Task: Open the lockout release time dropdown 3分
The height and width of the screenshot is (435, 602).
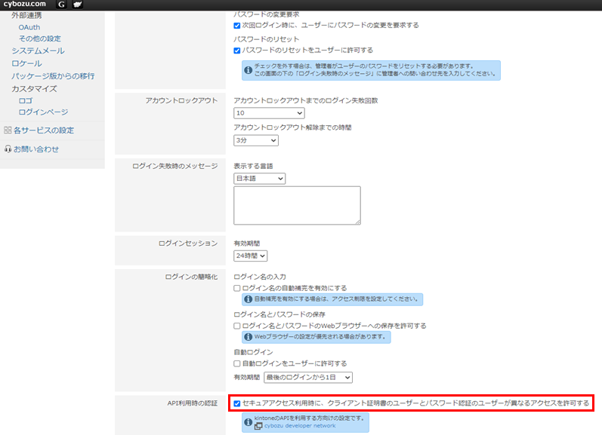Action: pyautogui.click(x=256, y=140)
